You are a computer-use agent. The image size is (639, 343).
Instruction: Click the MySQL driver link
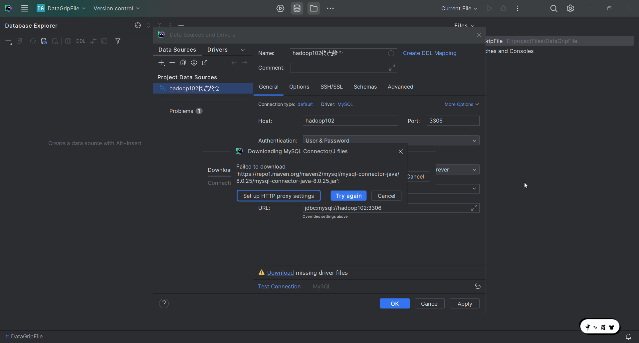click(345, 104)
